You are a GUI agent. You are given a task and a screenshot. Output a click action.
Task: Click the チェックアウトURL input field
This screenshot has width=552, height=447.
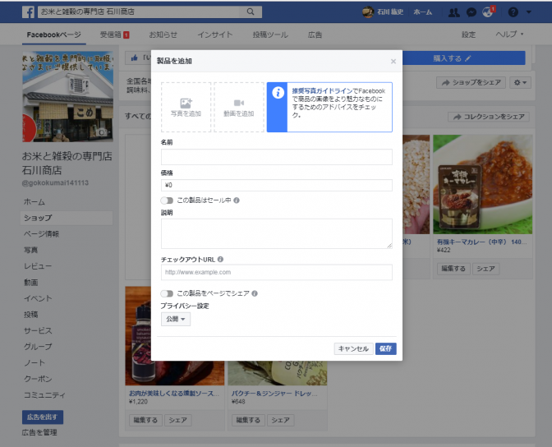pos(277,272)
